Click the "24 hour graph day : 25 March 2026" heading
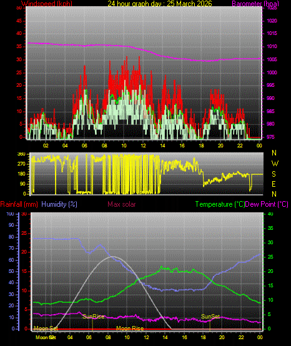The image size is (291, 346). tap(160, 4)
